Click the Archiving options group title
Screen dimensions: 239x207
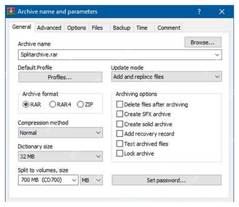coord(136,94)
